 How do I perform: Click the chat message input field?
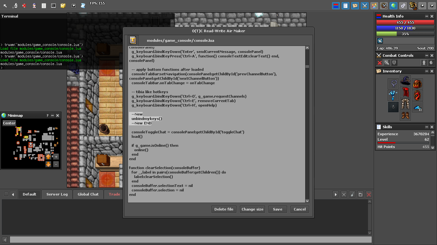tap(191, 240)
